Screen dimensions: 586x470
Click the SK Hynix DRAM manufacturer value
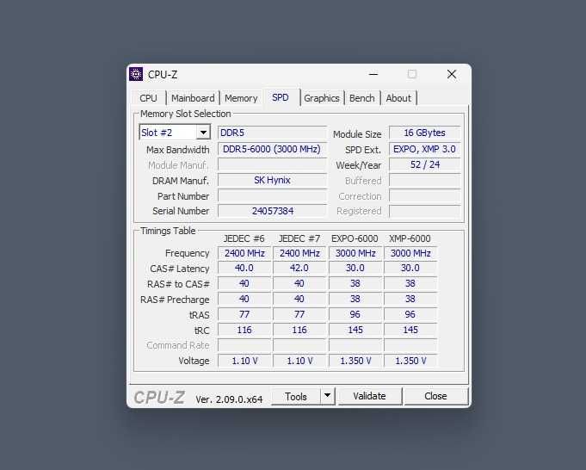(272, 180)
